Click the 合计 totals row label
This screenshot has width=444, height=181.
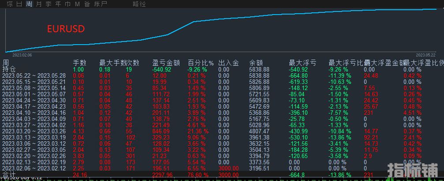pyautogui.click(x=9, y=174)
